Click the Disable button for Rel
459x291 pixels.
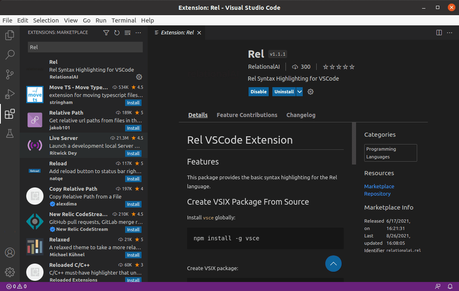pos(258,92)
